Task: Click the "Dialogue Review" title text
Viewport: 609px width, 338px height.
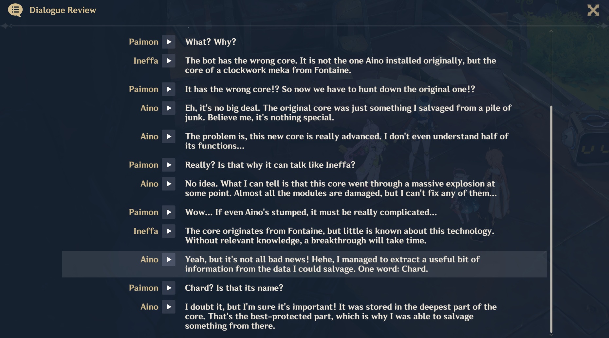Action: tap(63, 10)
